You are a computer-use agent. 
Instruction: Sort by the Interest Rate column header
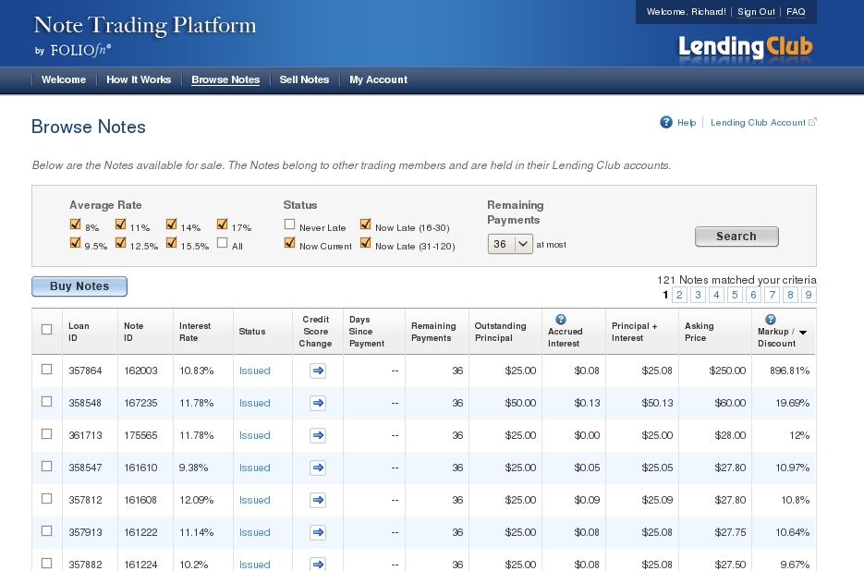point(195,332)
